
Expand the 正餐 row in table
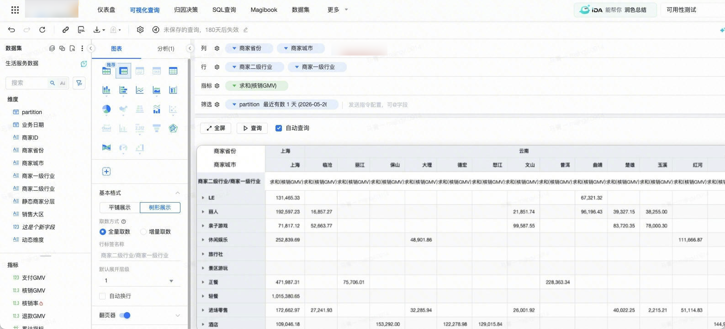203,282
